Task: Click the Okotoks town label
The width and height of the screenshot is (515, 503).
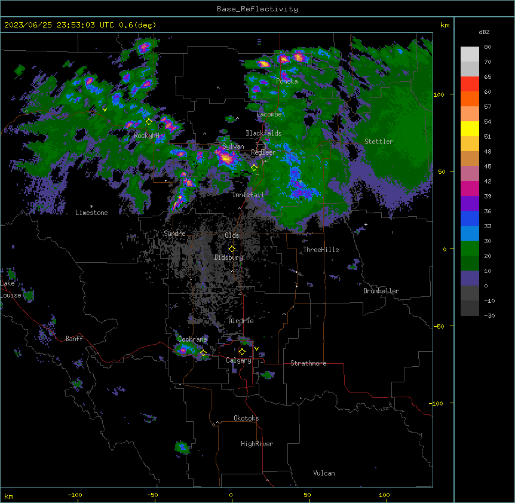Action: click(246, 418)
